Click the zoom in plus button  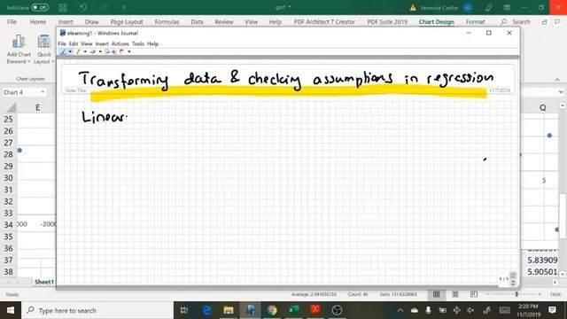pos(540,294)
